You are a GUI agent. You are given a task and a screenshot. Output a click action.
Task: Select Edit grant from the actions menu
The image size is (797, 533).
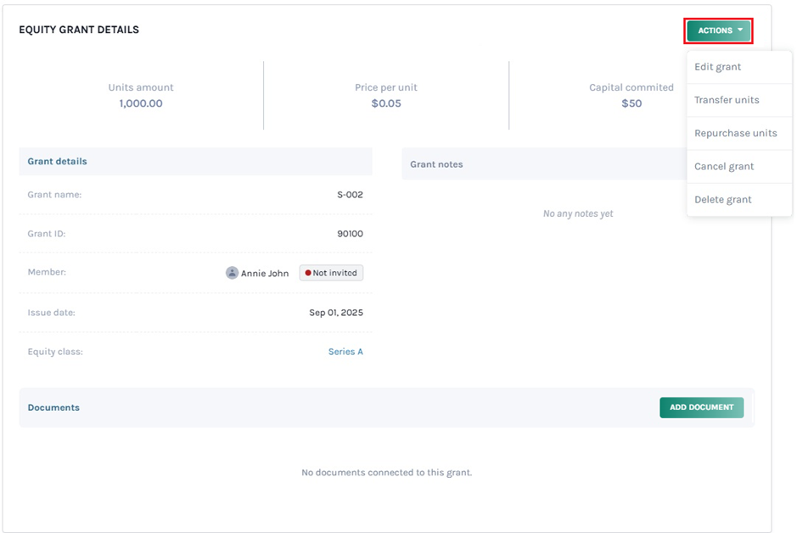[718, 66]
